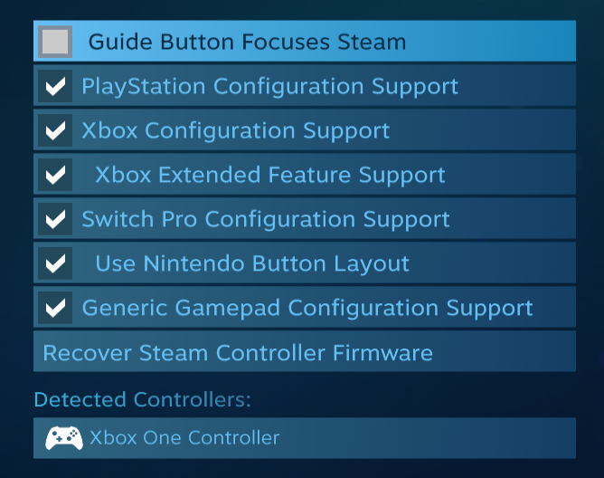Screen dimensions: 604x478
Task: Click the Use Nintendo Button Layout label
Action: 251,263
